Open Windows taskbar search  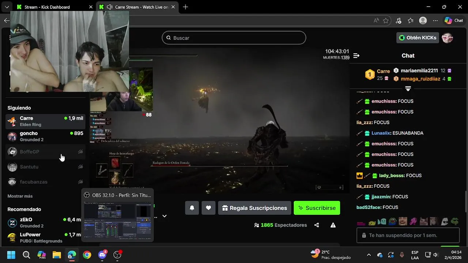[26, 255]
